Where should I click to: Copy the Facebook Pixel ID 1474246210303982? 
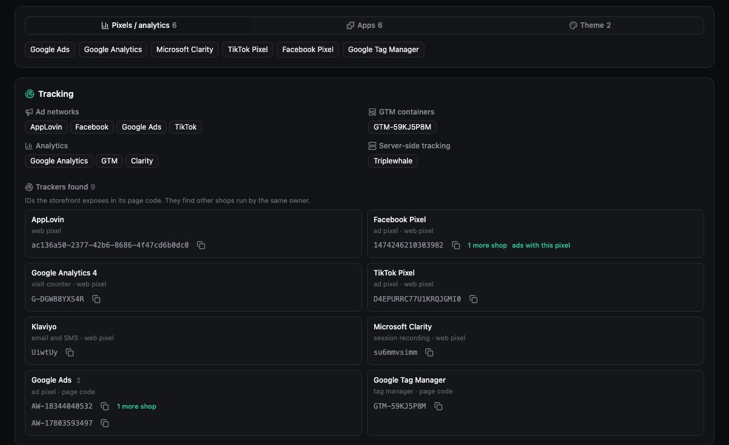456,245
